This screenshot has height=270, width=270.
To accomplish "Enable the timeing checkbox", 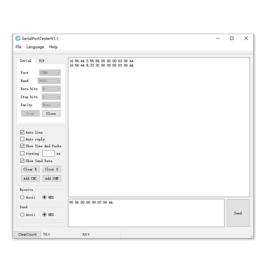I will pyautogui.click(x=22, y=153).
